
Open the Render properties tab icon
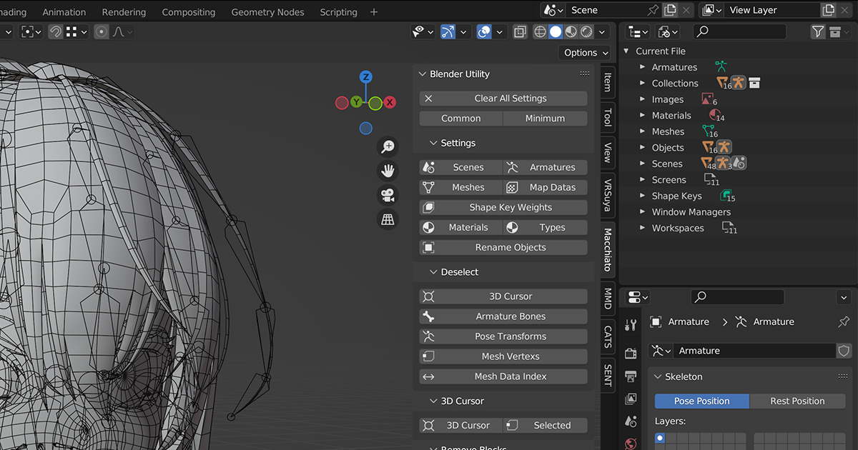(631, 354)
